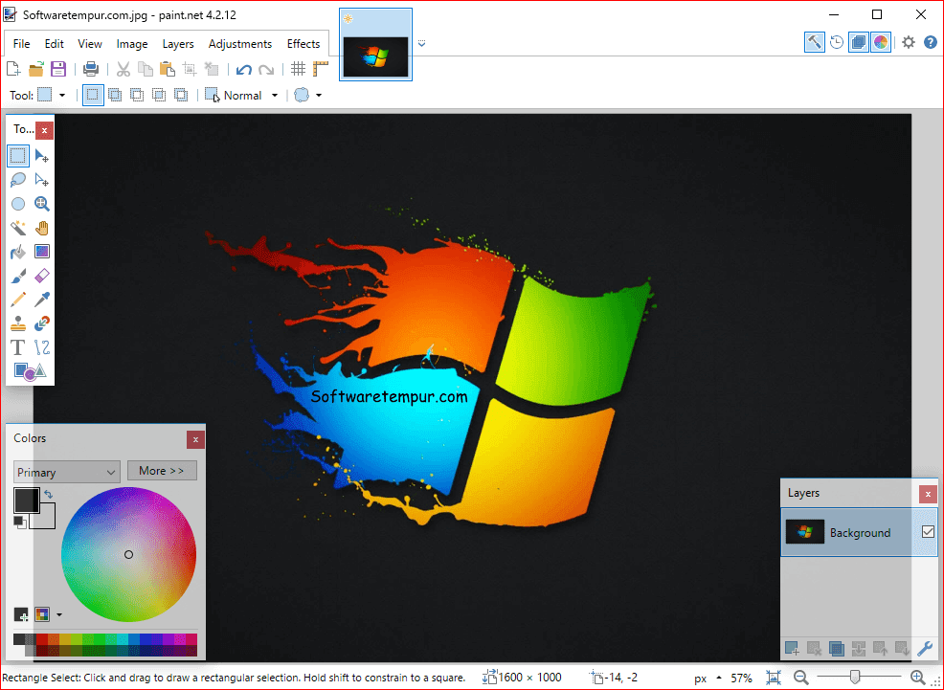Close the Colors panel
Viewport: 944px width, 690px height.
click(x=195, y=440)
